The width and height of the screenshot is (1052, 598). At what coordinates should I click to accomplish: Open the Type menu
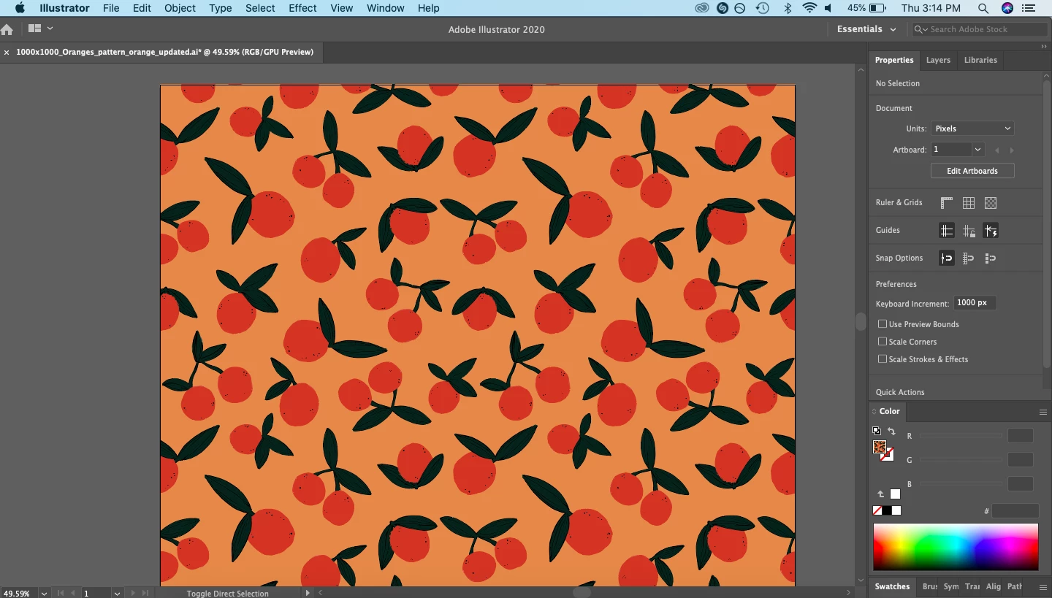[x=220, y=8]
